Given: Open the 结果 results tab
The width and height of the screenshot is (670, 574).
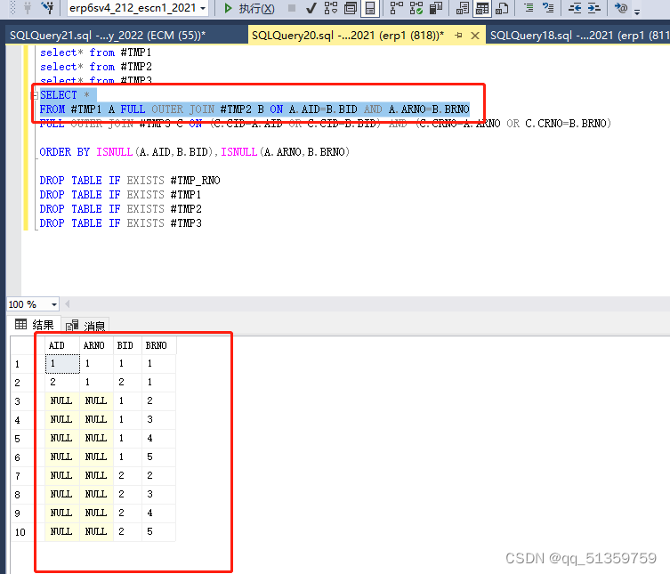Looking at the screenshot, I should [x=34, y=325].
